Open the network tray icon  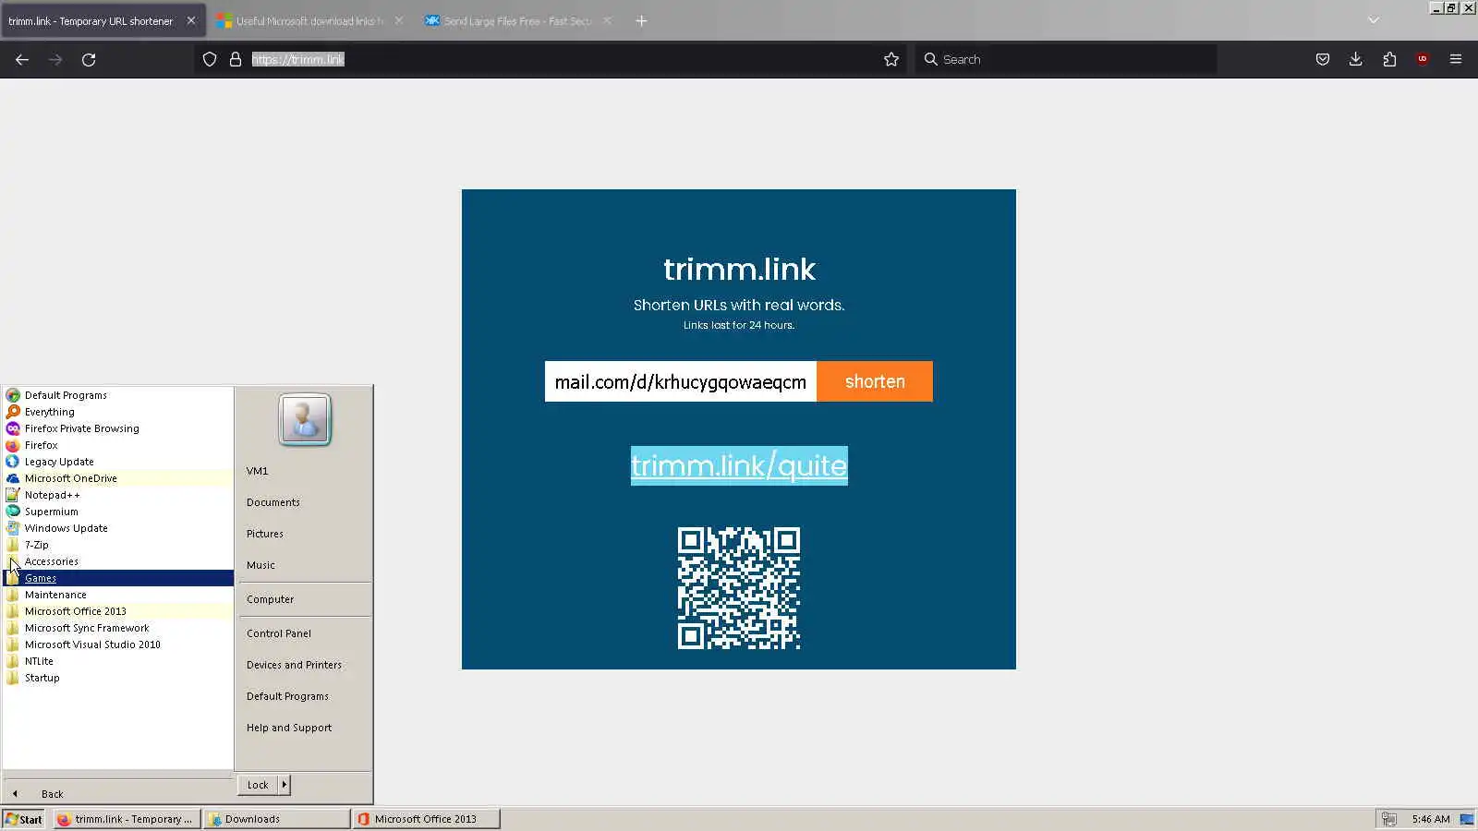coord(1388,819)
